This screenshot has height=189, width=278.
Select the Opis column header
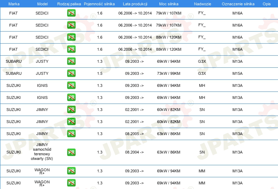pyautogui.click(x=267, y=4)
